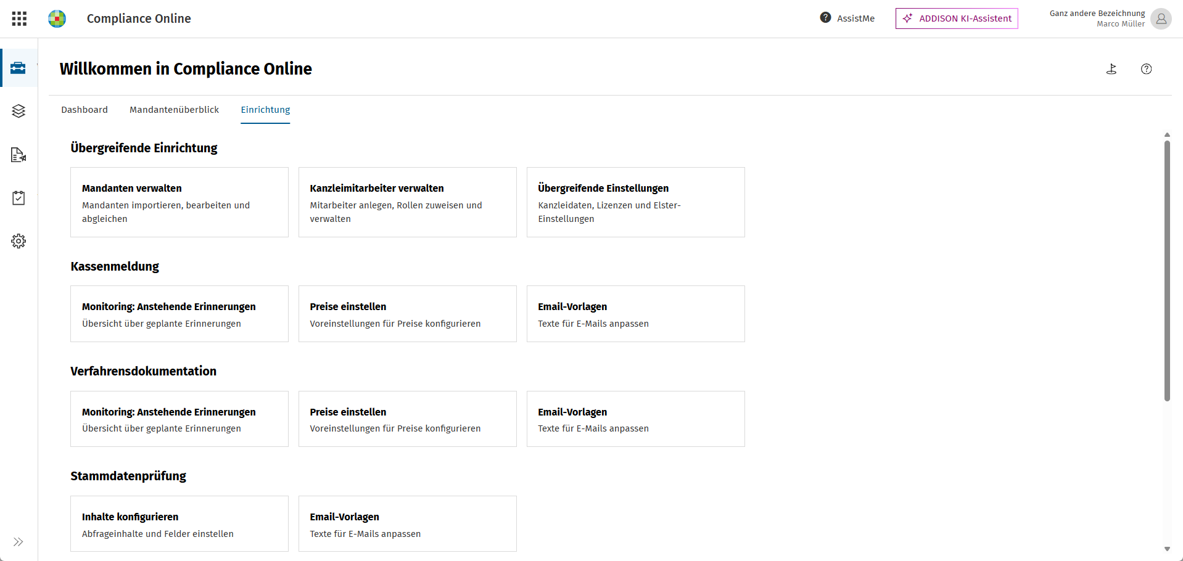Open Kassenmeldung Preise einstellen card
The height and width of the screenshot is (561, 1183).
408,314
